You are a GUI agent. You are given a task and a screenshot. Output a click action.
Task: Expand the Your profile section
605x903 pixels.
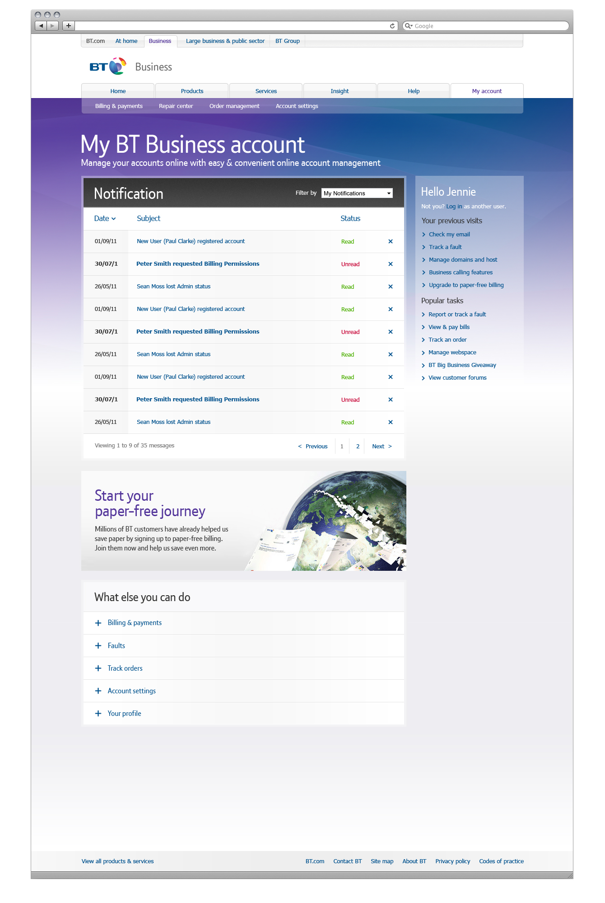click(243, 714)
